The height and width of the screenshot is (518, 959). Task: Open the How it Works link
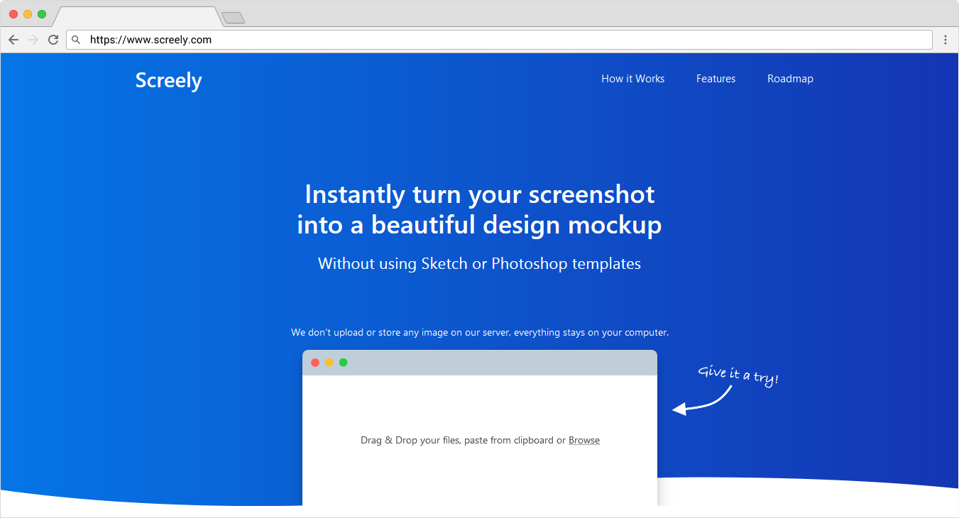[633, 79]
